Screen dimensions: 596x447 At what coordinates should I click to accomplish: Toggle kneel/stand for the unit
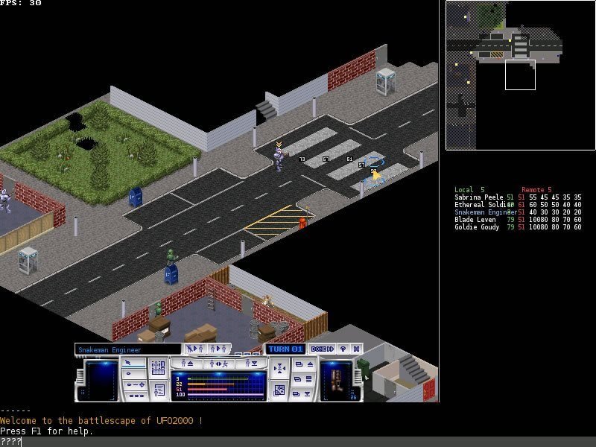(219, 364)
